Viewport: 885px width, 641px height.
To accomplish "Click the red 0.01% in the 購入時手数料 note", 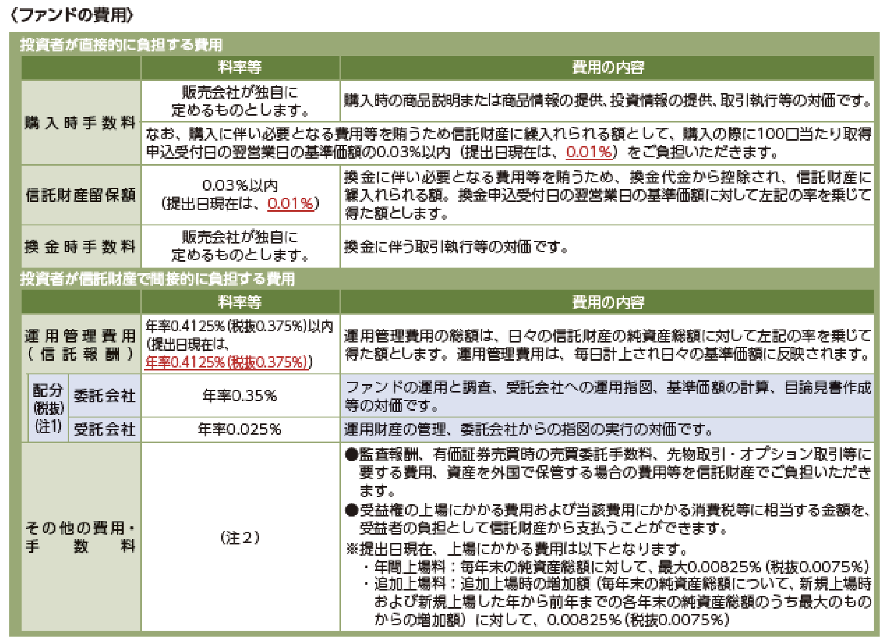I will tap(589, 152).
